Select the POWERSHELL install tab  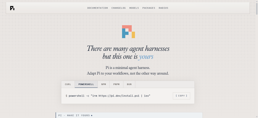(x=86, y=84)
